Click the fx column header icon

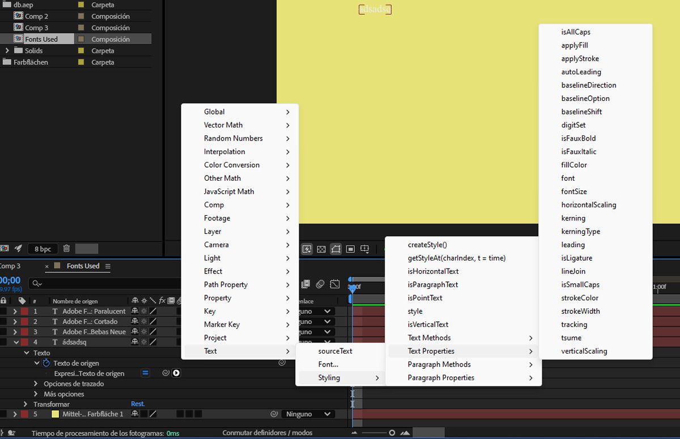[x=162, y=301]
